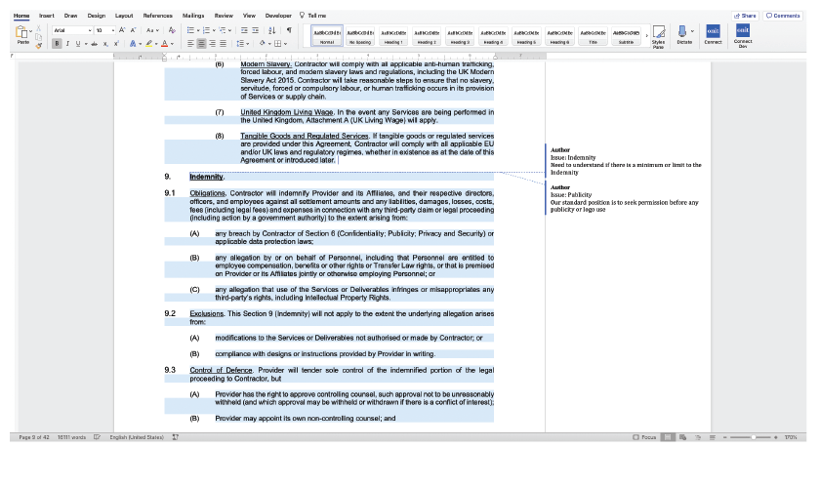This screenshot has height=488, width=820.
Task: Apply the Normal style
Action: tap(327, 35)
